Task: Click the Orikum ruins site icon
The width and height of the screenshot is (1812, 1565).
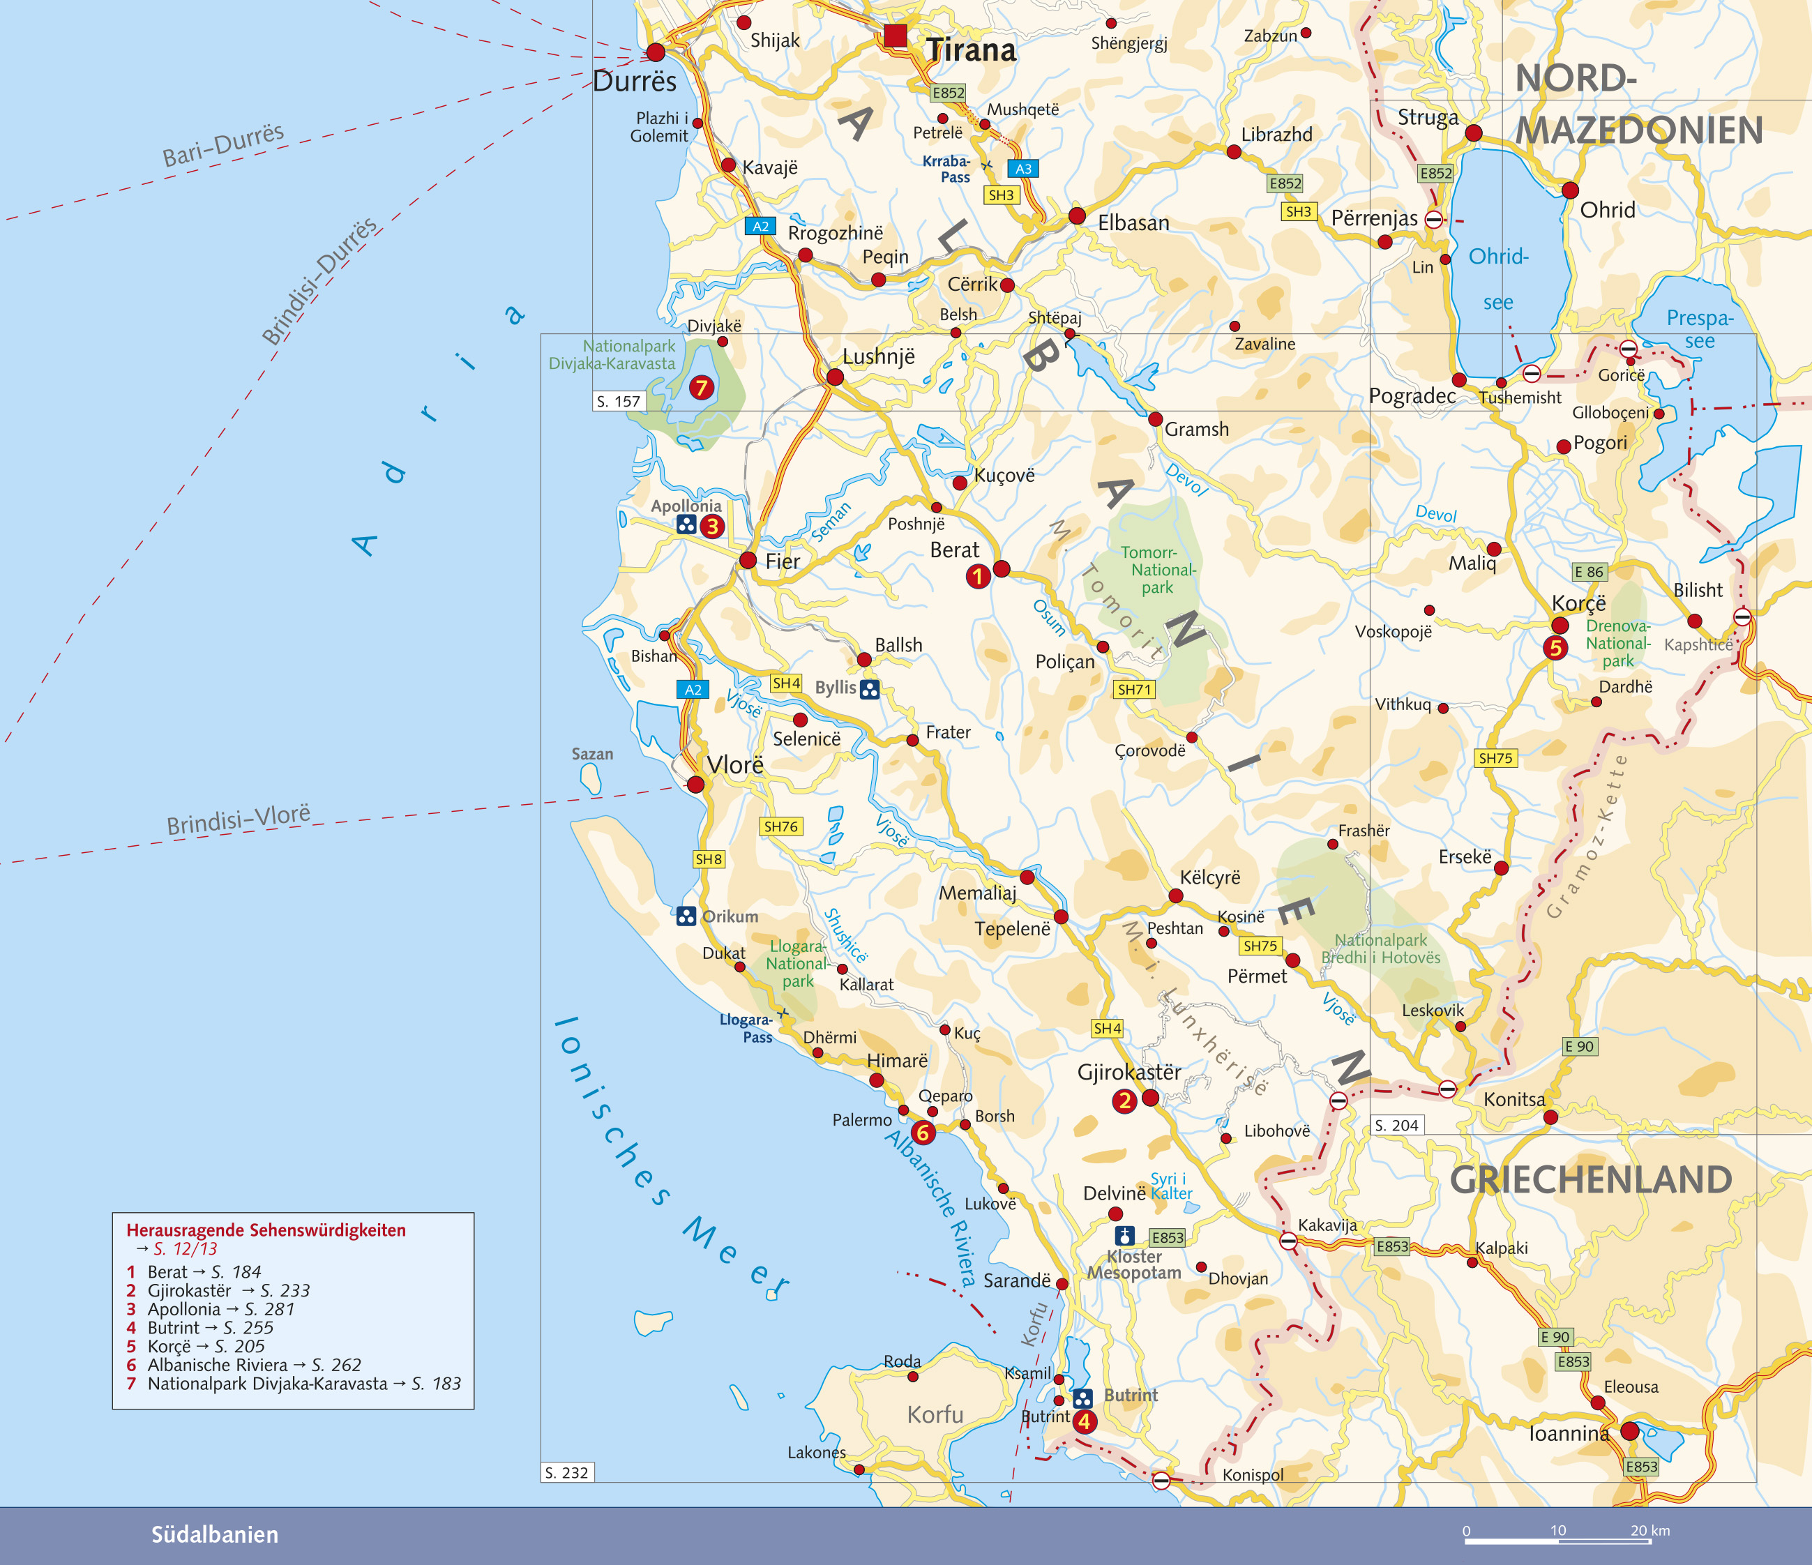Action: (686, 916)
